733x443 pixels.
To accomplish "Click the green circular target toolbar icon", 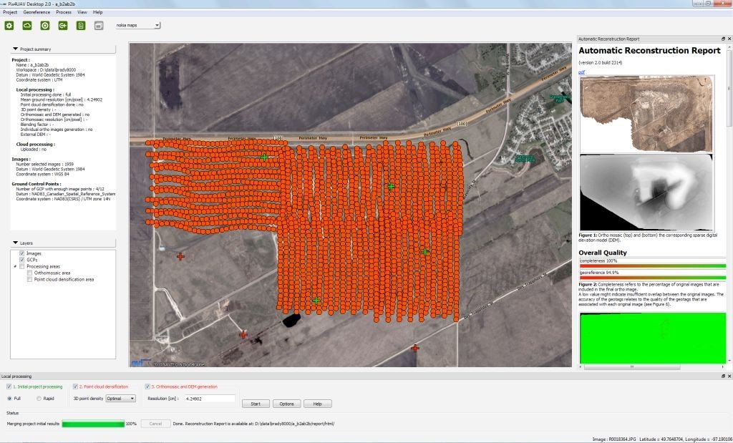I will 45,26.
